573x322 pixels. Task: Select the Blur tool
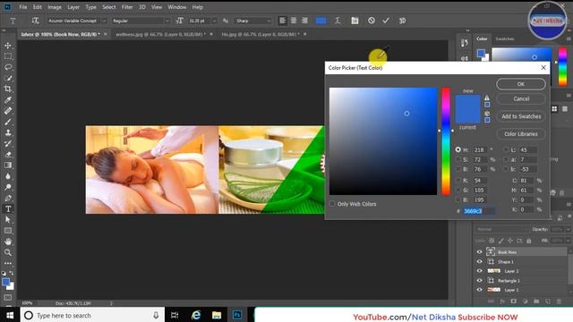tap(8, 176)
